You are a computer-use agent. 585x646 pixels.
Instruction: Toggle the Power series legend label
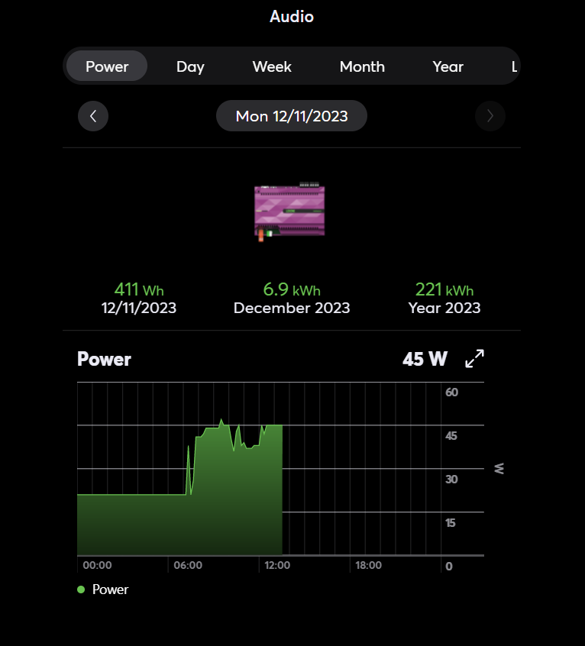click(x=110, y=589)
